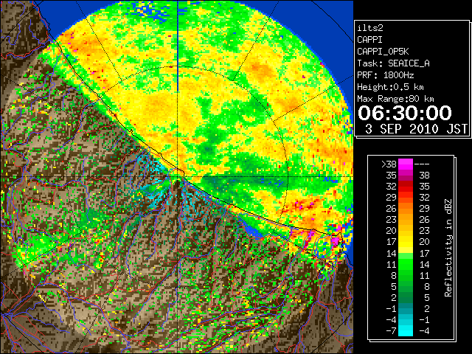
Task: Pick the purple 35–38 dBZ swatch
Action: (x=406, y=176)
